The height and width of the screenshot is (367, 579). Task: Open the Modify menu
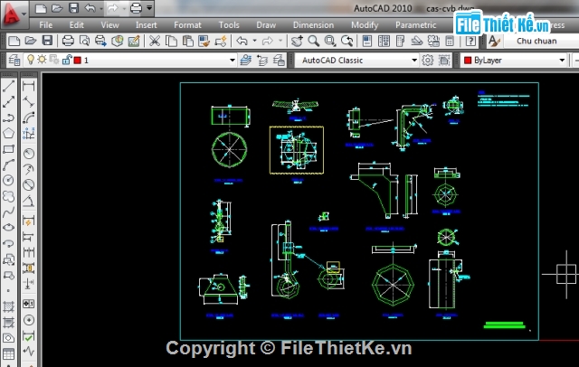365,25
